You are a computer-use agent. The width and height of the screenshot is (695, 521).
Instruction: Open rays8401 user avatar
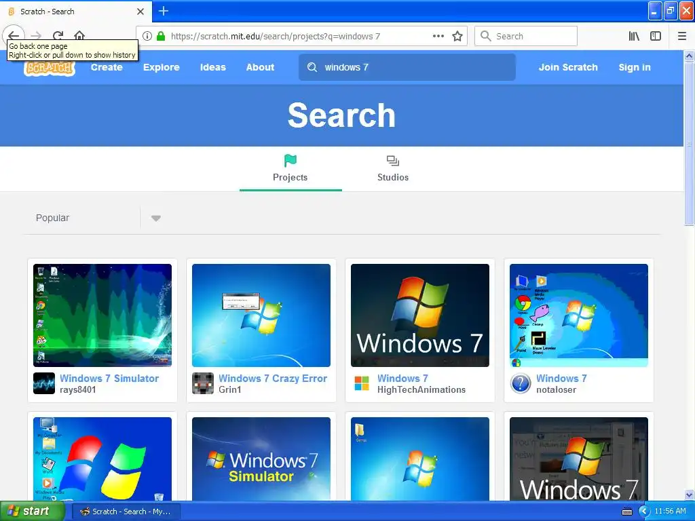click(44, 384)
